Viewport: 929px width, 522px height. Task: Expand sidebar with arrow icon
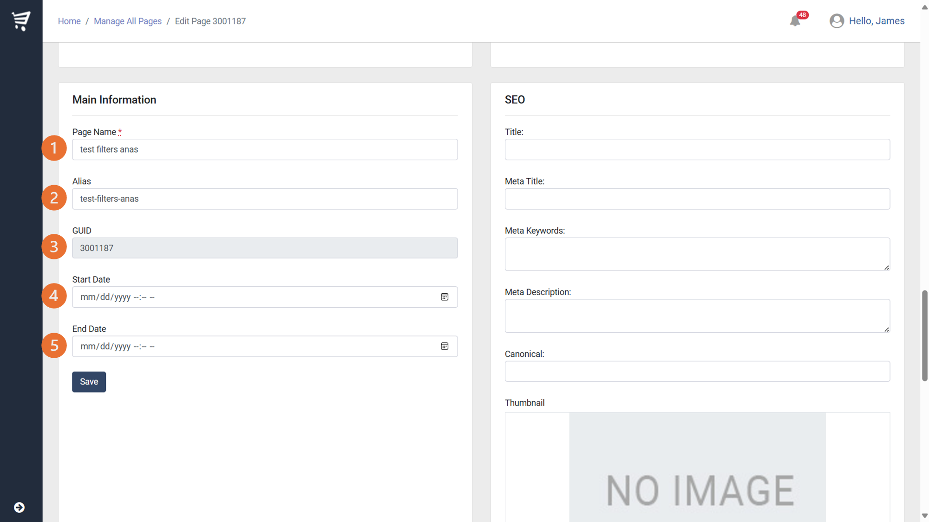(x=19, y=507)
